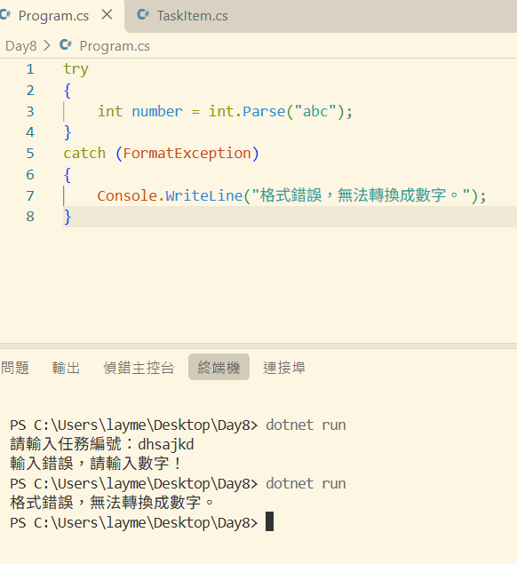Place cursor on the try keyword
This screenshot has width=517, height=564.
pos(76,69)
